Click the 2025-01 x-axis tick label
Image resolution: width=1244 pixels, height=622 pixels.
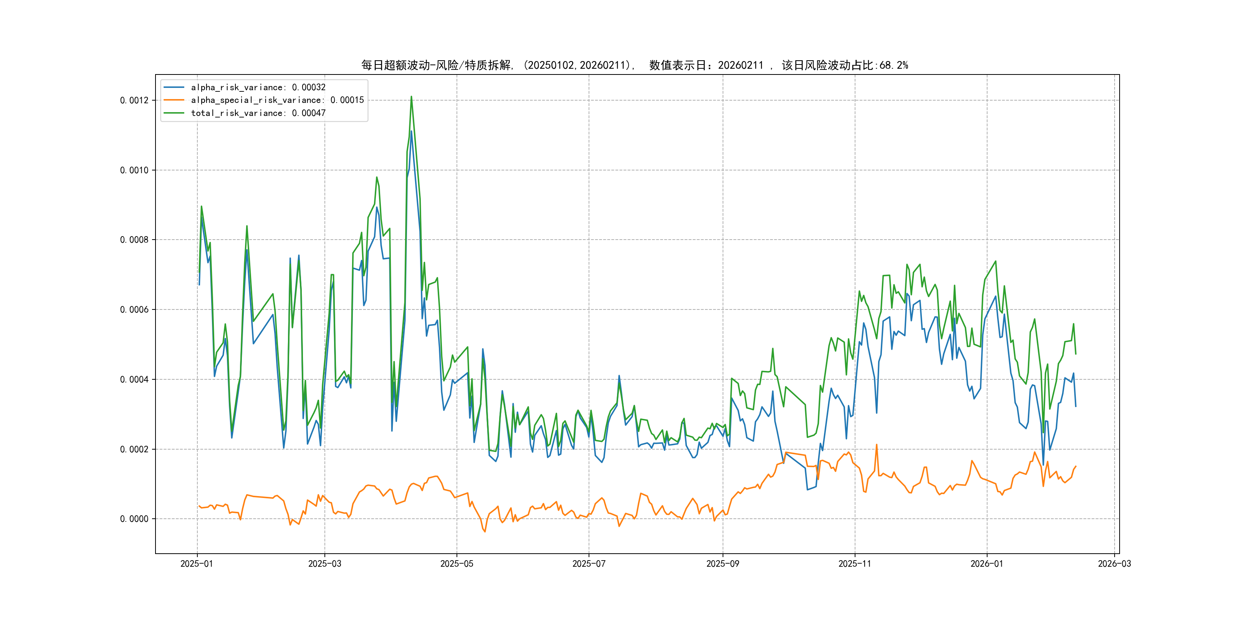(x=197, y=564)
